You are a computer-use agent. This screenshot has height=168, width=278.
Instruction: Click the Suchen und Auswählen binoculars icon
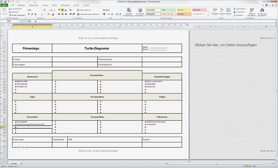pos(262,10)
